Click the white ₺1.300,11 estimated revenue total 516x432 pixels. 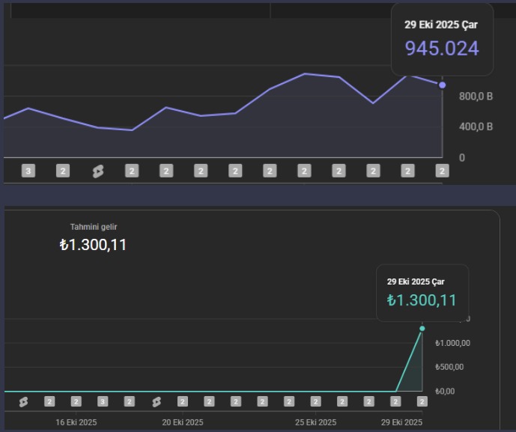[93, 244]
